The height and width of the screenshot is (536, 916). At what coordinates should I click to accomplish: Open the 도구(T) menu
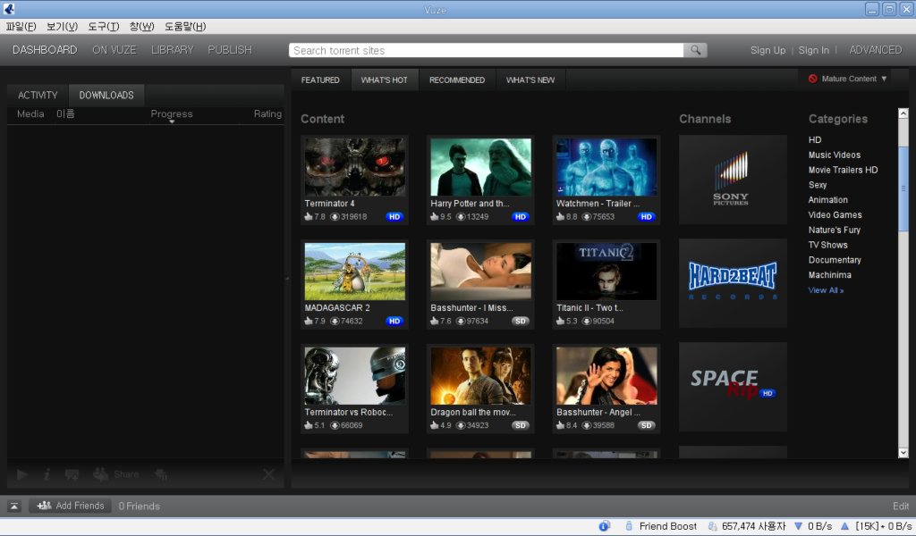(104, 27)
